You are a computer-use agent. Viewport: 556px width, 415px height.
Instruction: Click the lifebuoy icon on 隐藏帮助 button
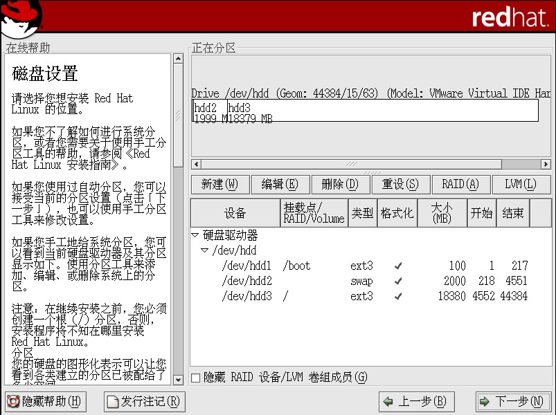[13, 401]
